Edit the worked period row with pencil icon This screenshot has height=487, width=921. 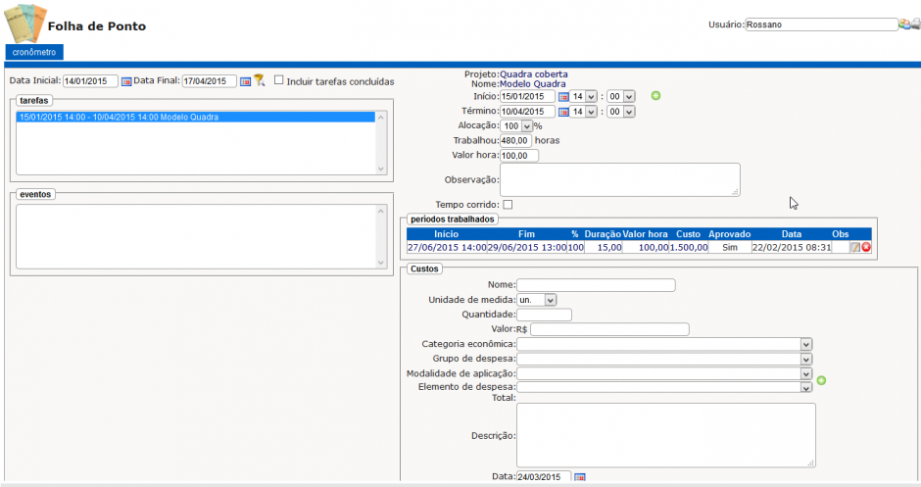(x=854, y=247)
